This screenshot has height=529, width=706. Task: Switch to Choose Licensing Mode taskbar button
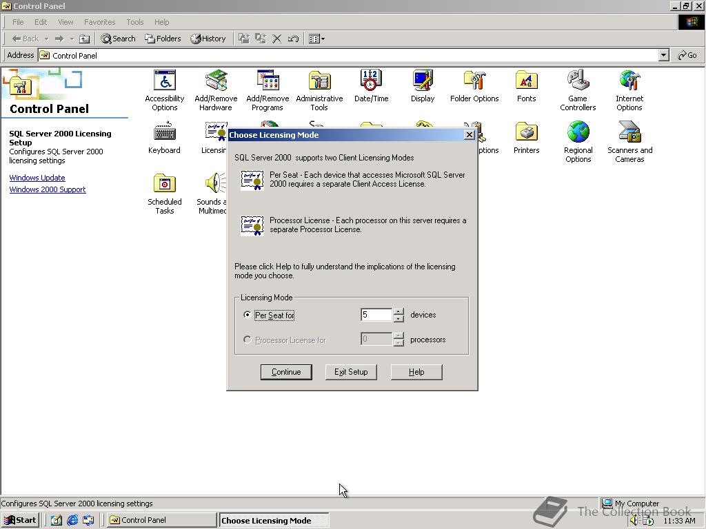tap(273, 521)
